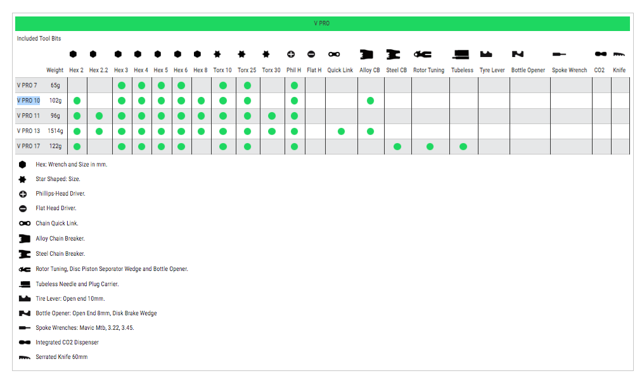Image resolution: width=642 pixels, height=378 pixels.
Task: Click V PRO 17 Tubeless green dot
Action: coord(463,147)
